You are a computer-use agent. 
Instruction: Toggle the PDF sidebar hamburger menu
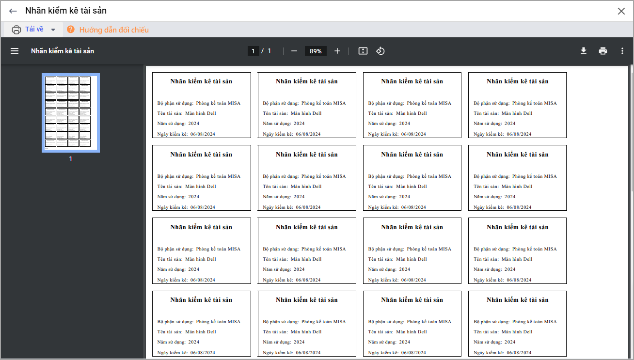(15, 51)
